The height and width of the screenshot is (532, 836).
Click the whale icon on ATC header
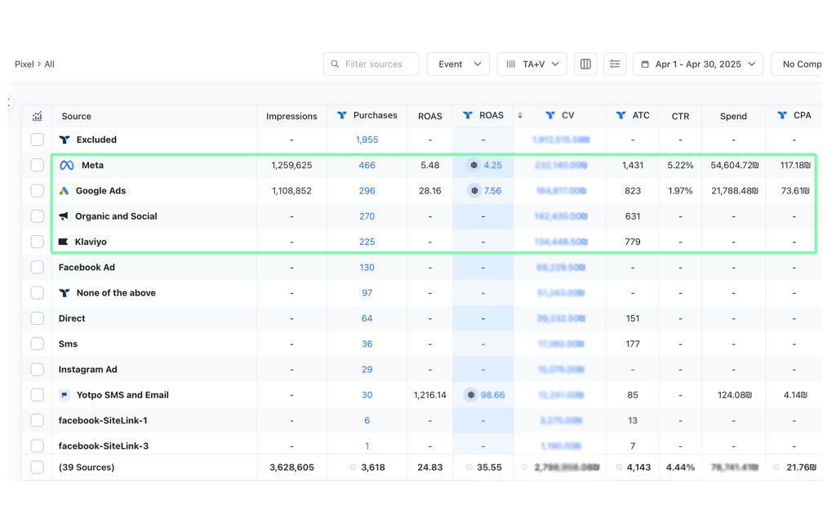point(620,115)
